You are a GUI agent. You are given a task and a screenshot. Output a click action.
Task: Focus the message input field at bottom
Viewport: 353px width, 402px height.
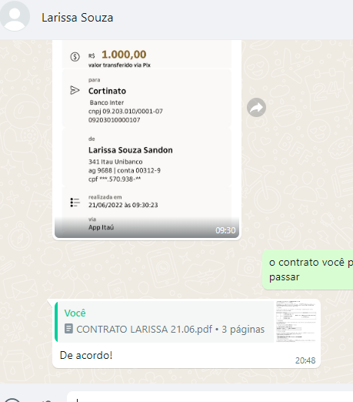(x=210, y=397)
